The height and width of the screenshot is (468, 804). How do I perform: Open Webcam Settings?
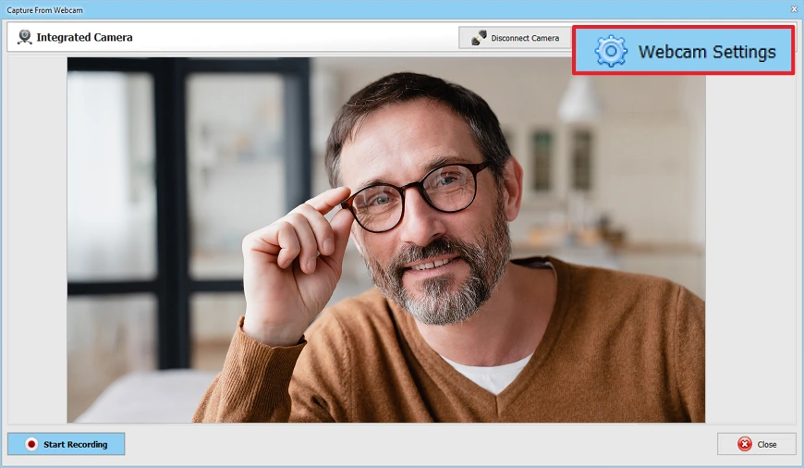[x=683, y=51]
